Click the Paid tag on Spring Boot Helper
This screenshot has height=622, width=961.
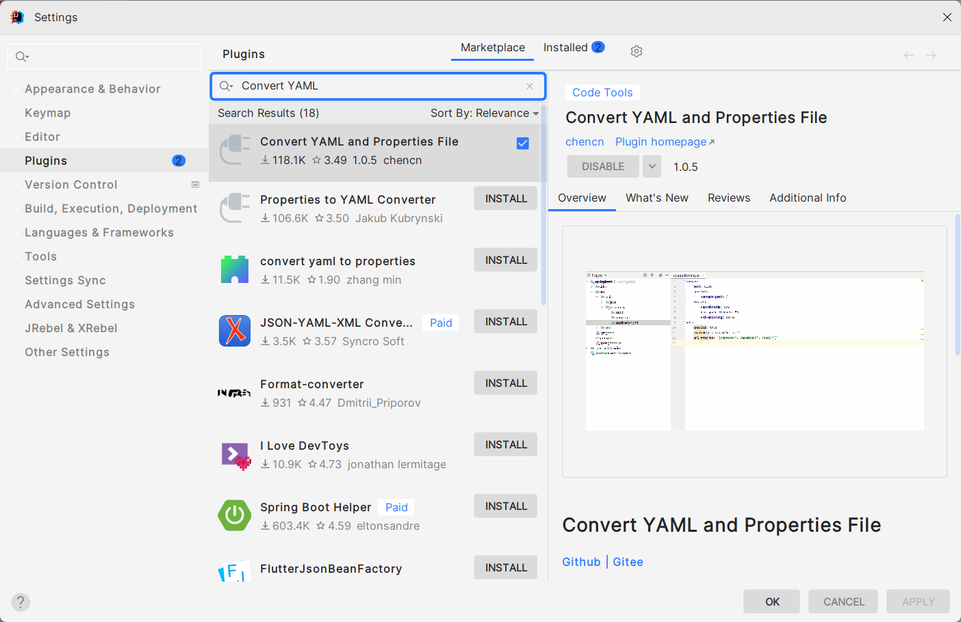click(396, 507)
